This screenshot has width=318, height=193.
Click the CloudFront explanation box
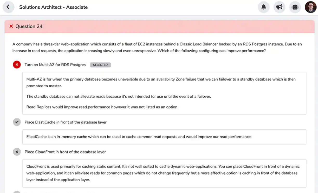pyautogui.click(x=164, y=173)
